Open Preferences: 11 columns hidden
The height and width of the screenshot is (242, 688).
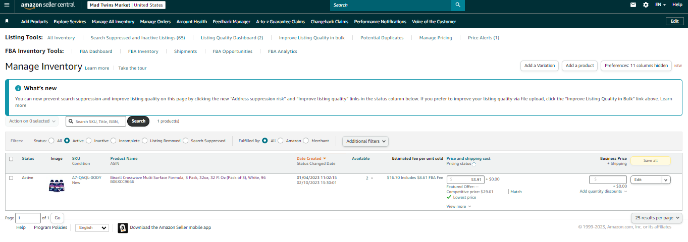coord(636,66)
